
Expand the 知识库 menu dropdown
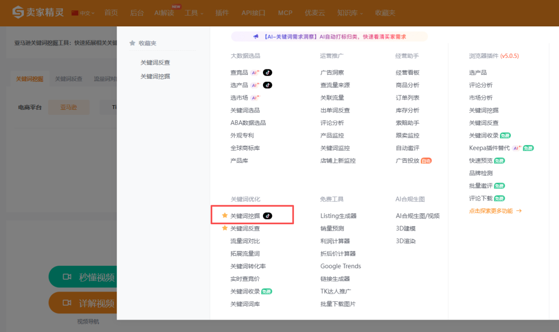(x=350, y=13)
